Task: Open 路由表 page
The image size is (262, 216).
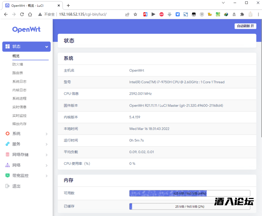Action: click(18, 73)
